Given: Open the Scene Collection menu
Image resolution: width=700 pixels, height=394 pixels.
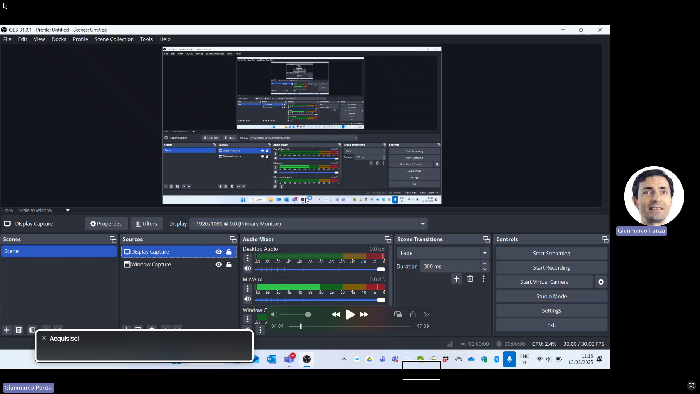Looking at the screenshot, I should pos(114,39).
